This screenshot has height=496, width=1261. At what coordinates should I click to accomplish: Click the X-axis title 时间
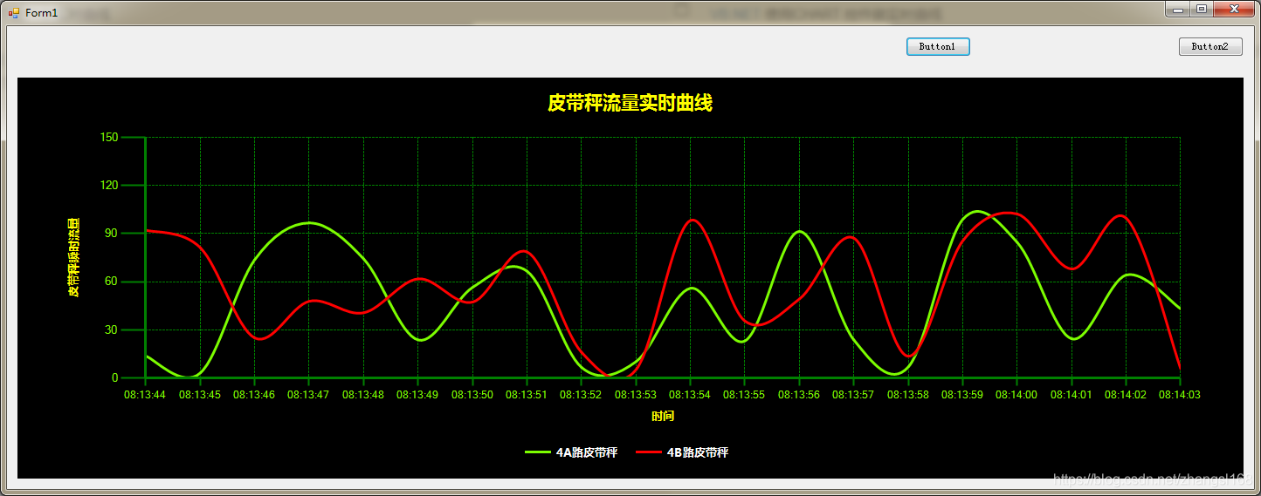[663, 416]
